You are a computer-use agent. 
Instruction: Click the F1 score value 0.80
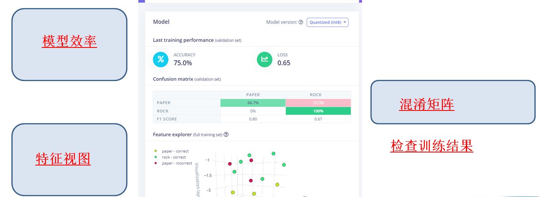[253, 119]
